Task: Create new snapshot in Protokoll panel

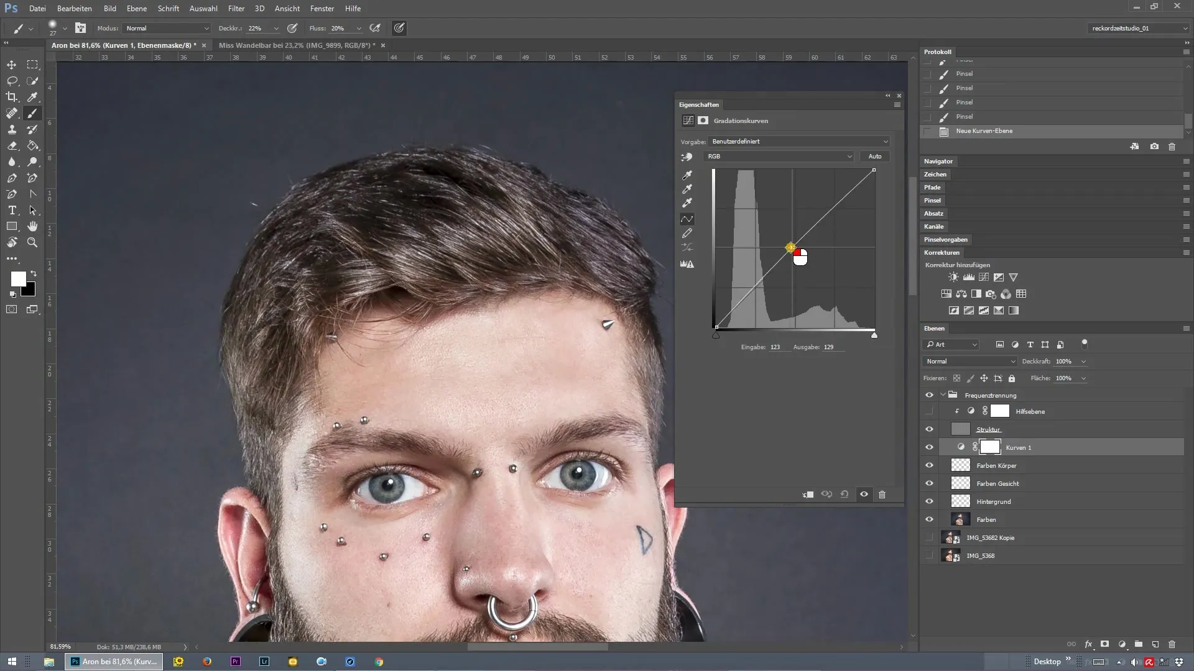Action: pyautogui.click(x=1154, y=147)
